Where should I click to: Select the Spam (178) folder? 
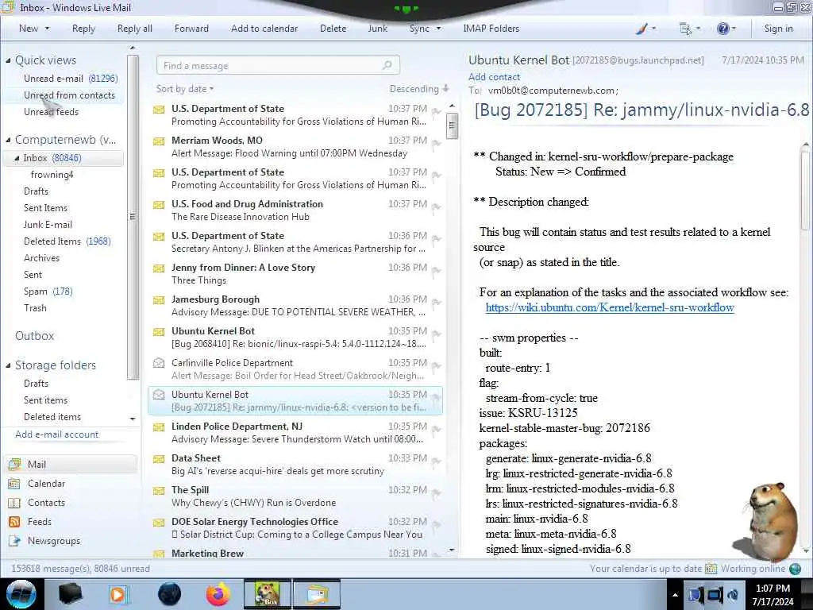48,291
